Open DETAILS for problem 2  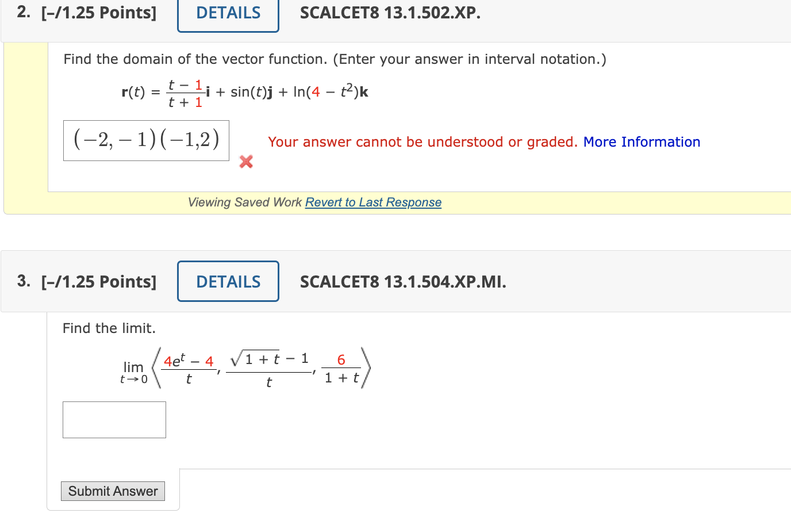click(x=228, y=13)
